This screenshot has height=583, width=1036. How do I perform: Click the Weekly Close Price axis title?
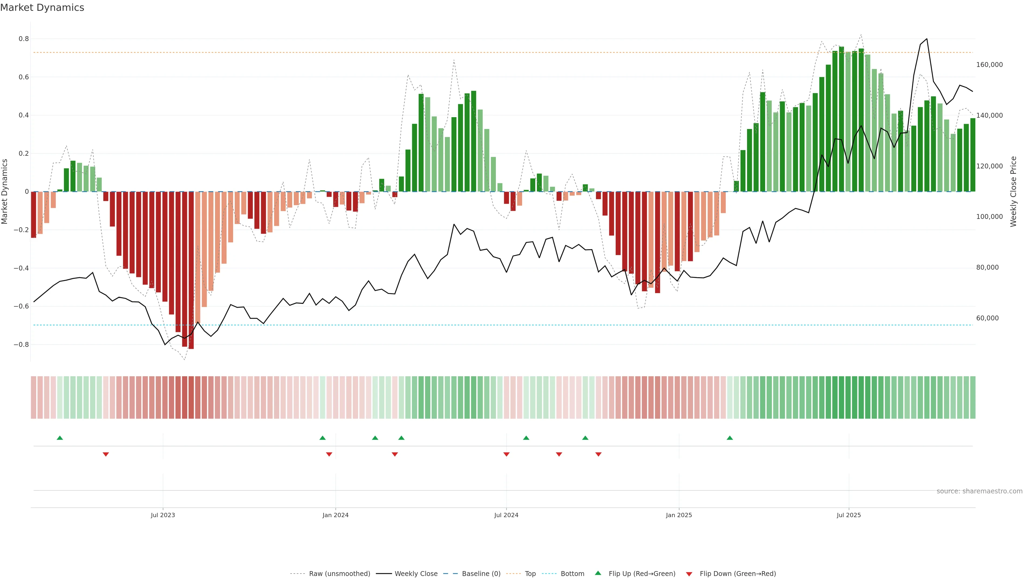(x=1013, y=192)
